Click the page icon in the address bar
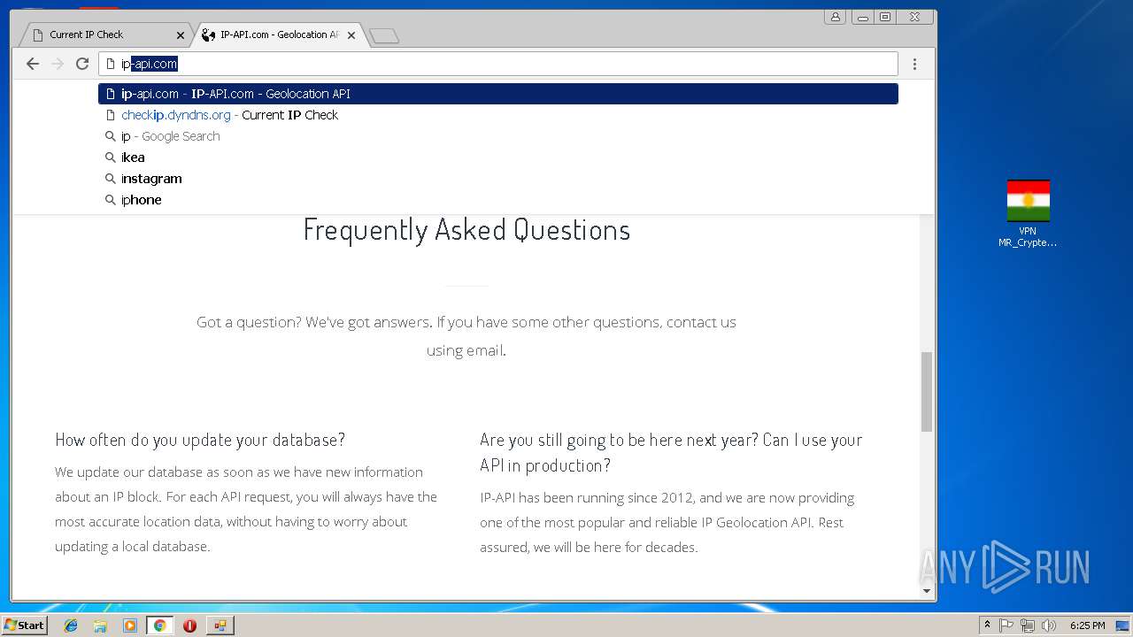This screenshot has height=637, width=1133. pos(111,64)
